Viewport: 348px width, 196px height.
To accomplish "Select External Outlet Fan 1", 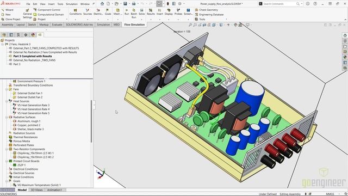I will click(x=30, y=93).
